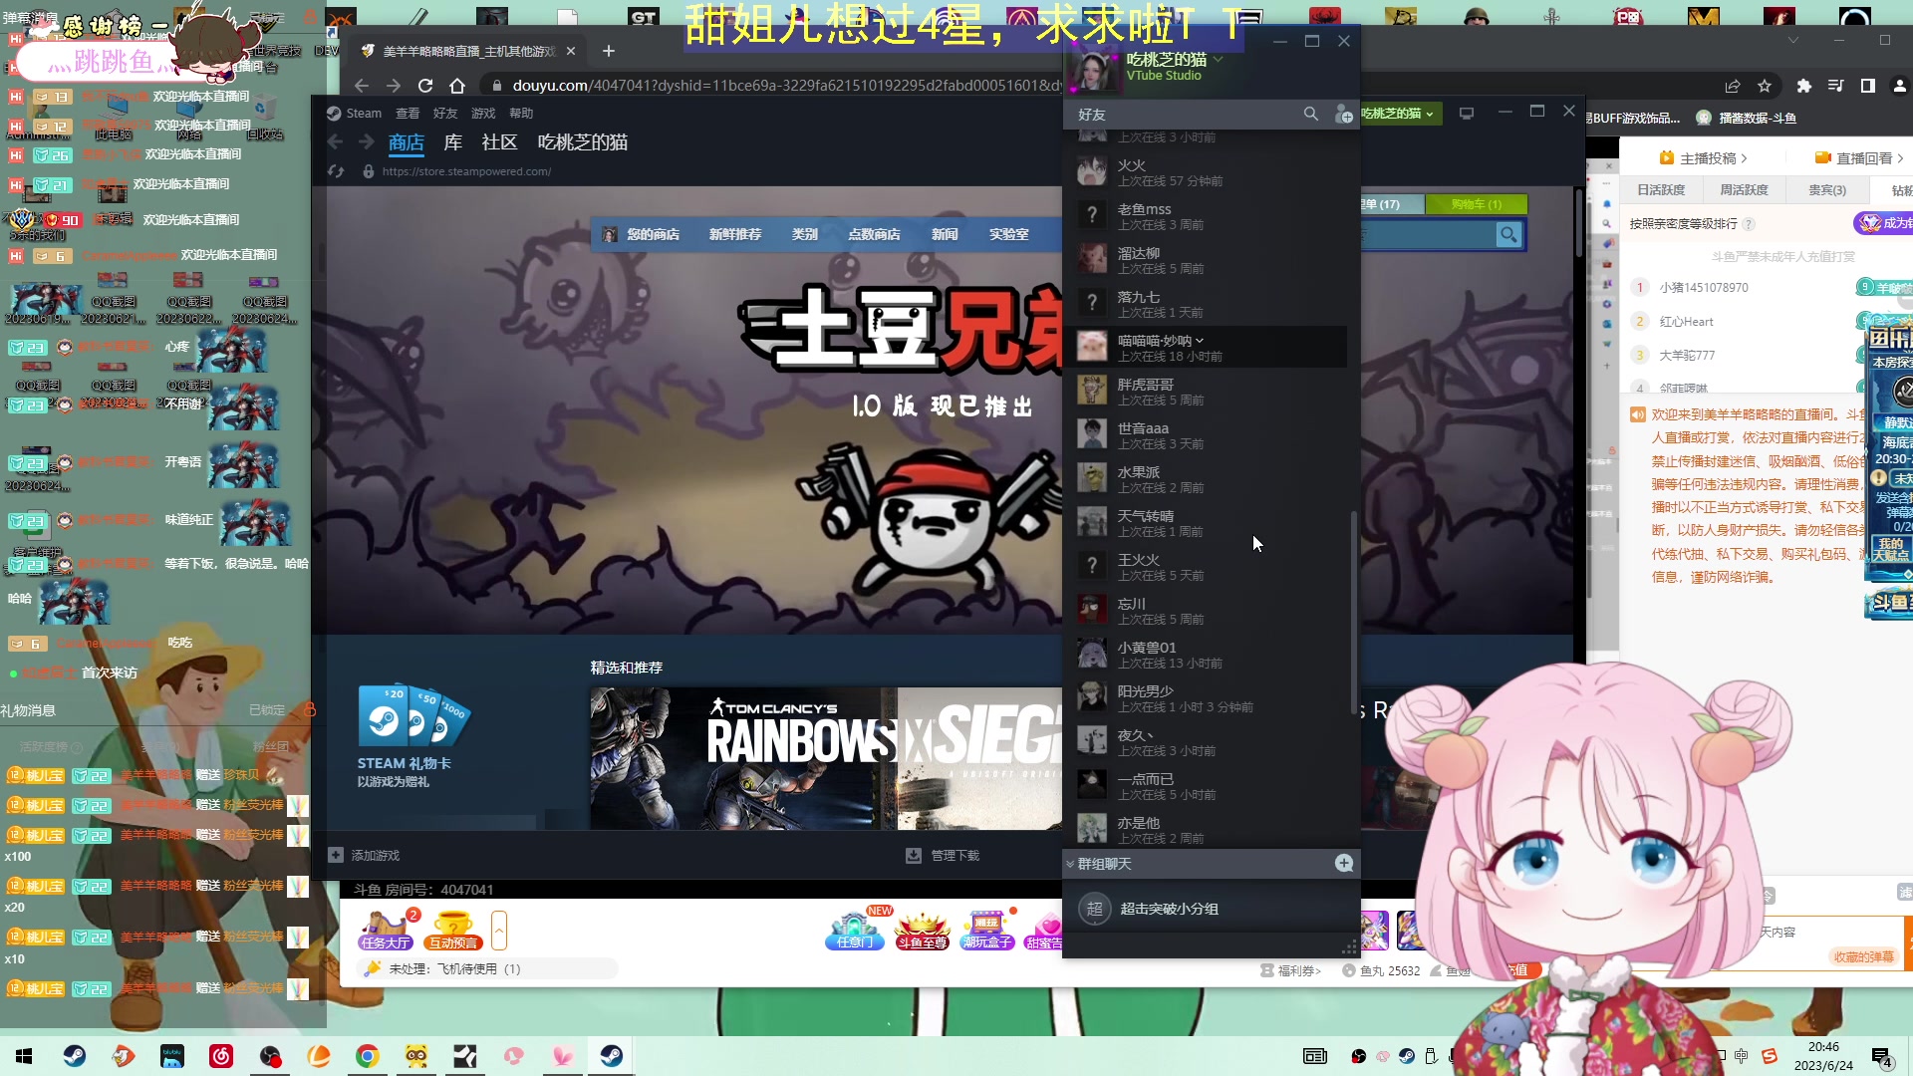Open a new Chrome tab
1913x1076 pixels.
pos(609,51)
